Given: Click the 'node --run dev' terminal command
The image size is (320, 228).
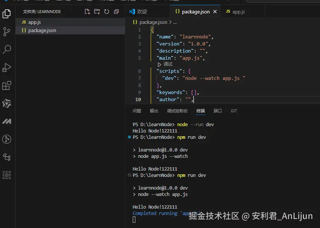Looking at the screenshot, I should pos(195,125).
